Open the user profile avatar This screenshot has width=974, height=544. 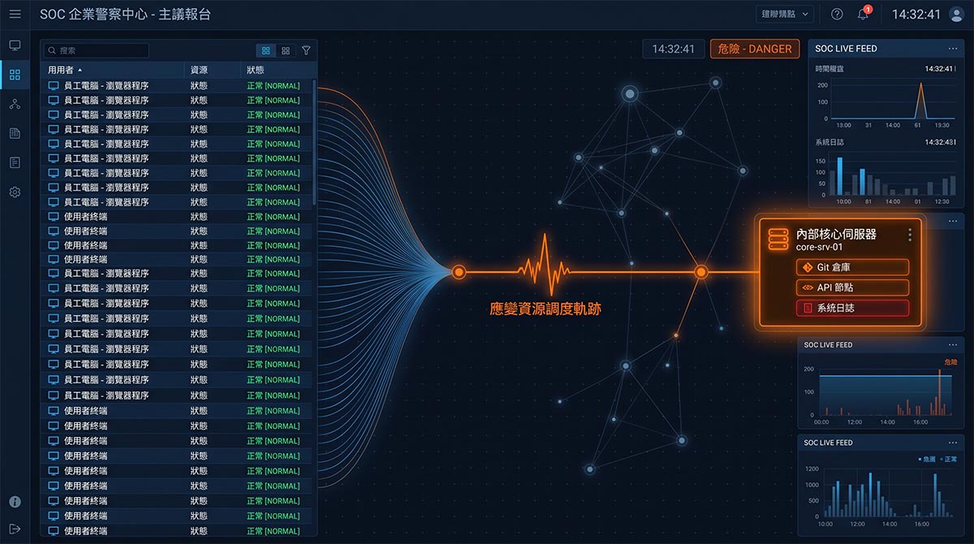(x=956, y=14)
